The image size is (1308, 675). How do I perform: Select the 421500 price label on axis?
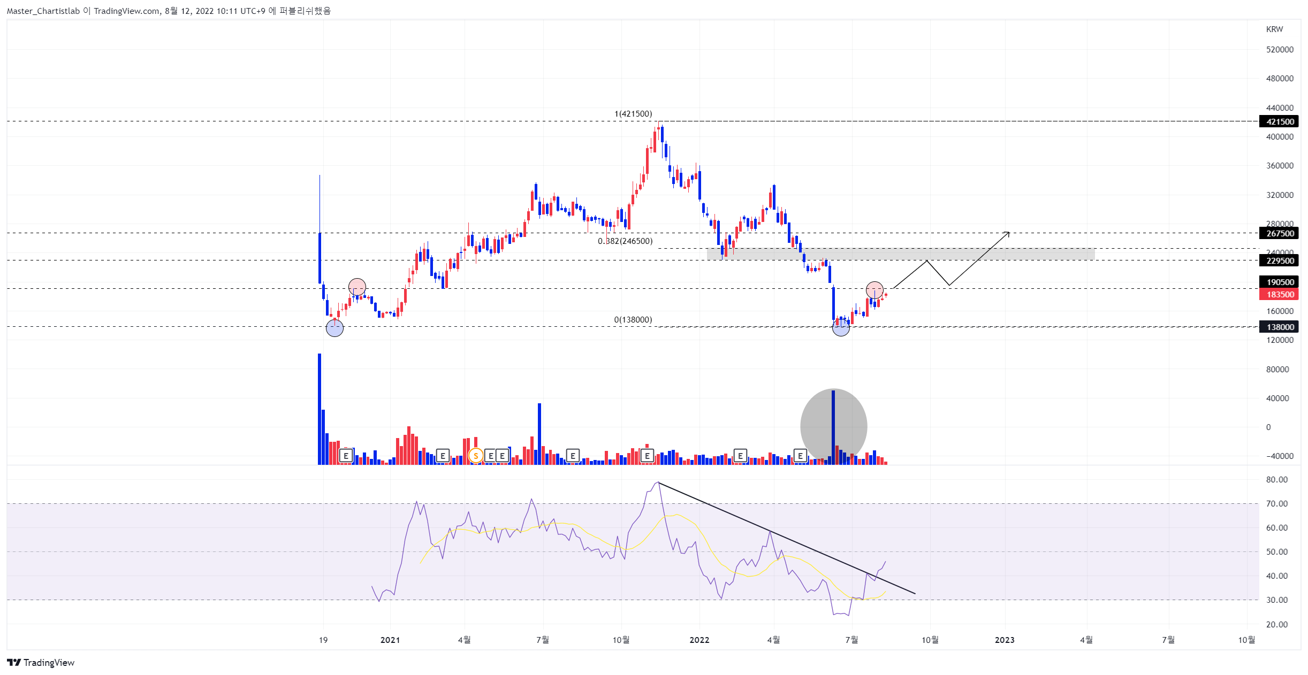pyautogui.click(x=1280, y=121)
